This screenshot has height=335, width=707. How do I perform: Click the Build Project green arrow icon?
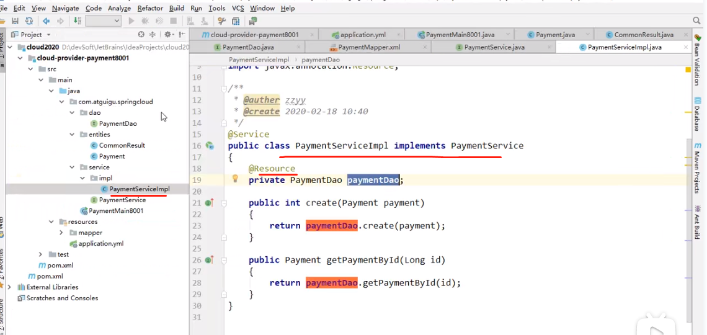(x=77, y=20)
